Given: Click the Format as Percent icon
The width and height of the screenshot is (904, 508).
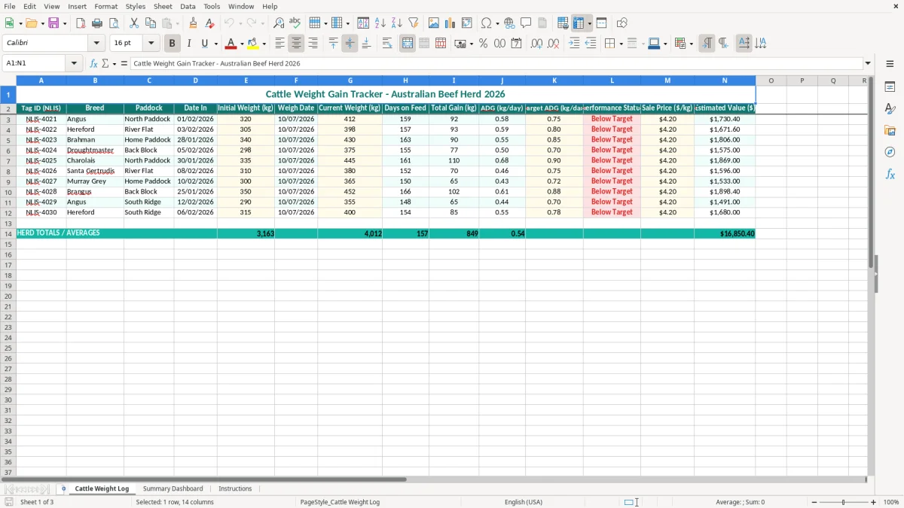Looking at the screenshot, I should [x=483, y=44].
